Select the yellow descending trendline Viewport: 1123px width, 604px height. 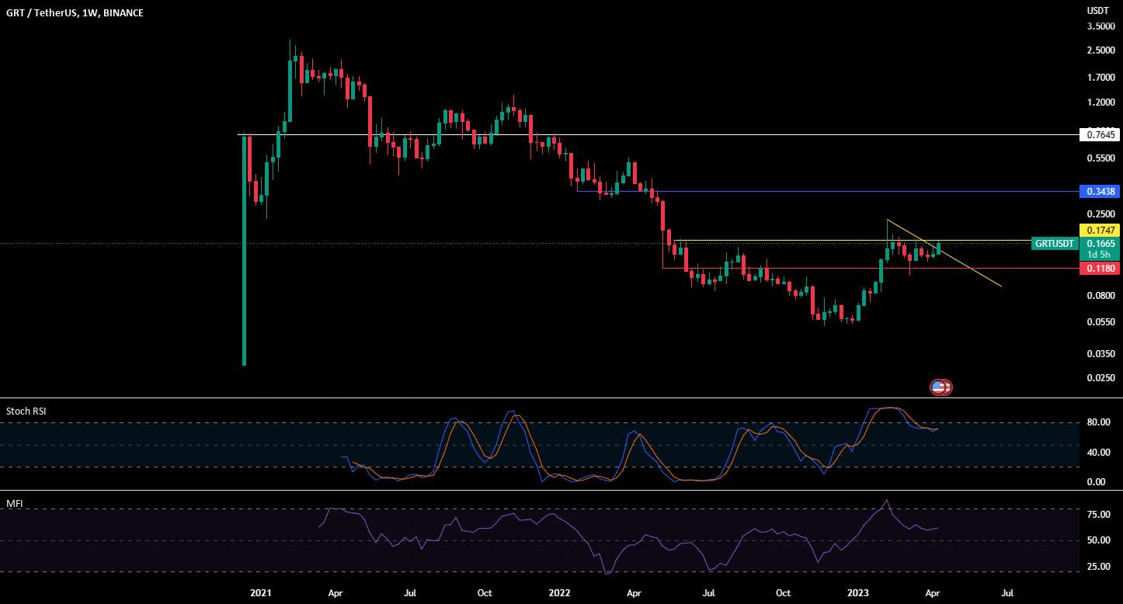pos(944,253)
